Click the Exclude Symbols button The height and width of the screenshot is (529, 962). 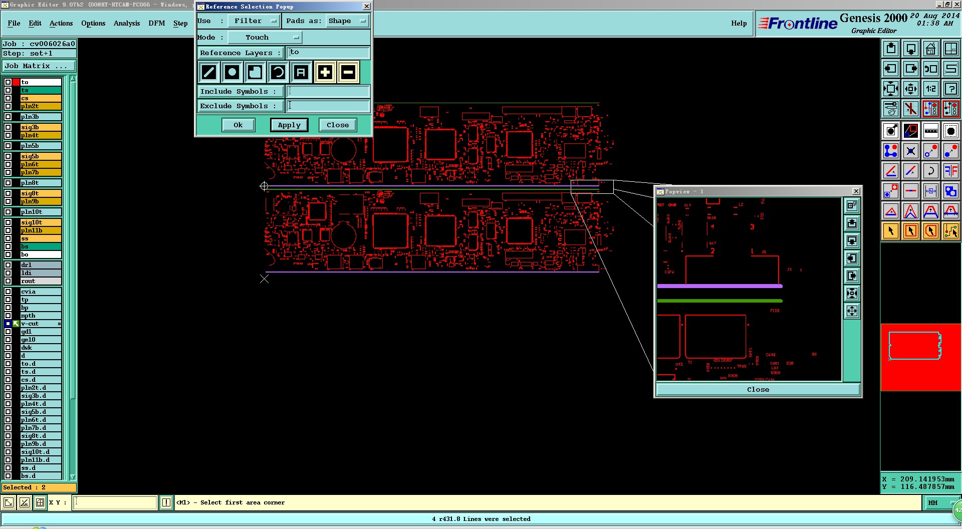(x=241, y=106)
